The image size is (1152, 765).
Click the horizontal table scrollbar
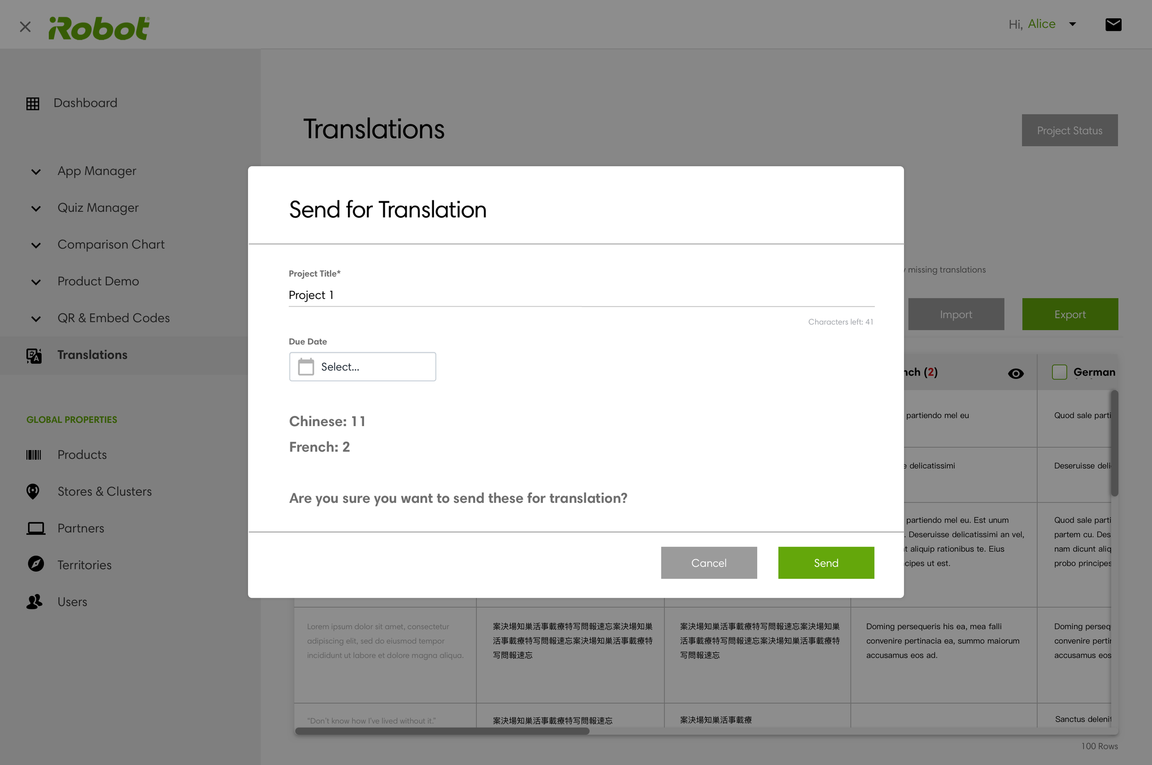442,731
